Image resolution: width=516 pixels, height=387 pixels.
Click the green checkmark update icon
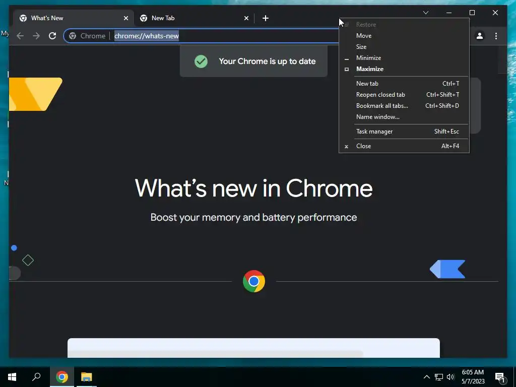201,61
